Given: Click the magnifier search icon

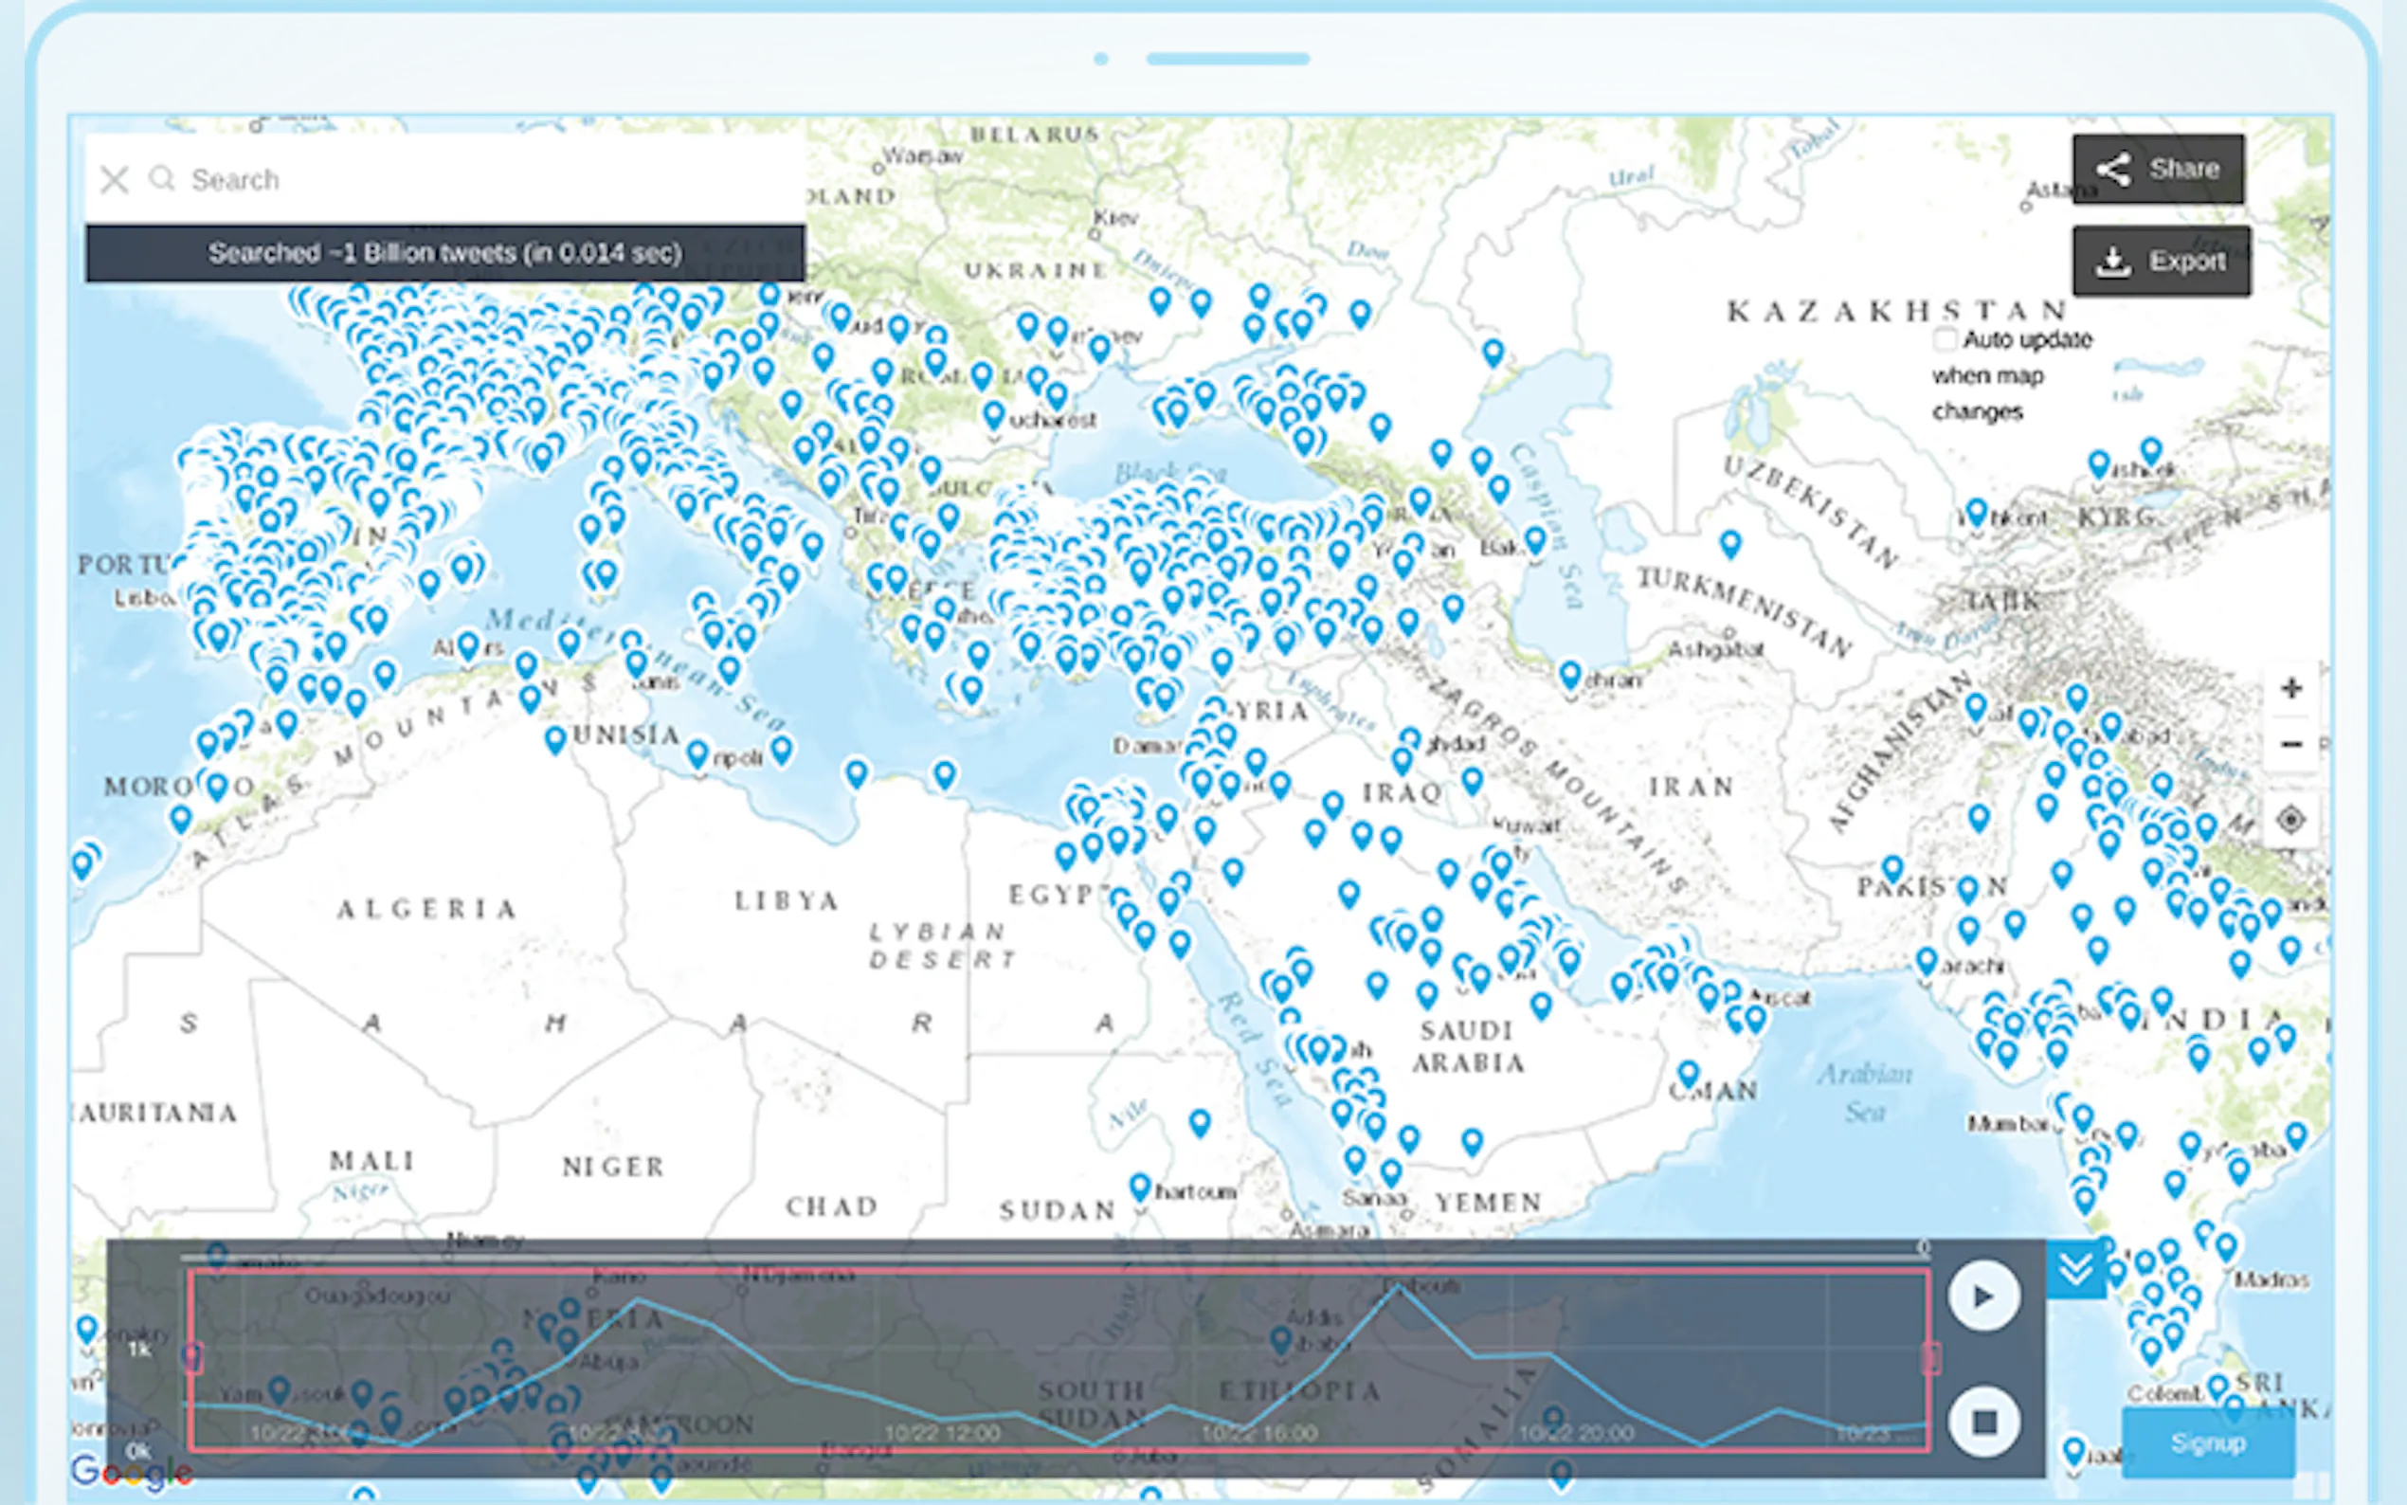Looking at the screenshot, I should (x=161, y=179).
